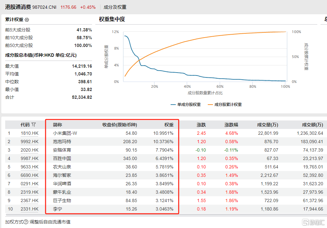Click the index name 港股通消费
The width and height of the screenshot is (327, 228).
coord(18,7)
